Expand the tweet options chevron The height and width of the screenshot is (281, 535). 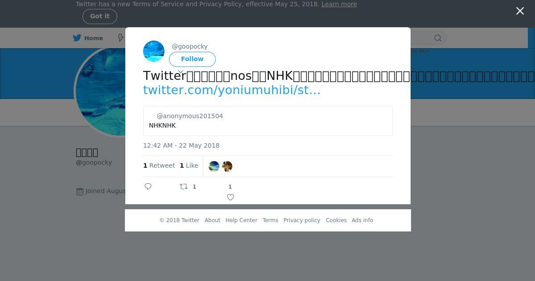click(181, 71)
